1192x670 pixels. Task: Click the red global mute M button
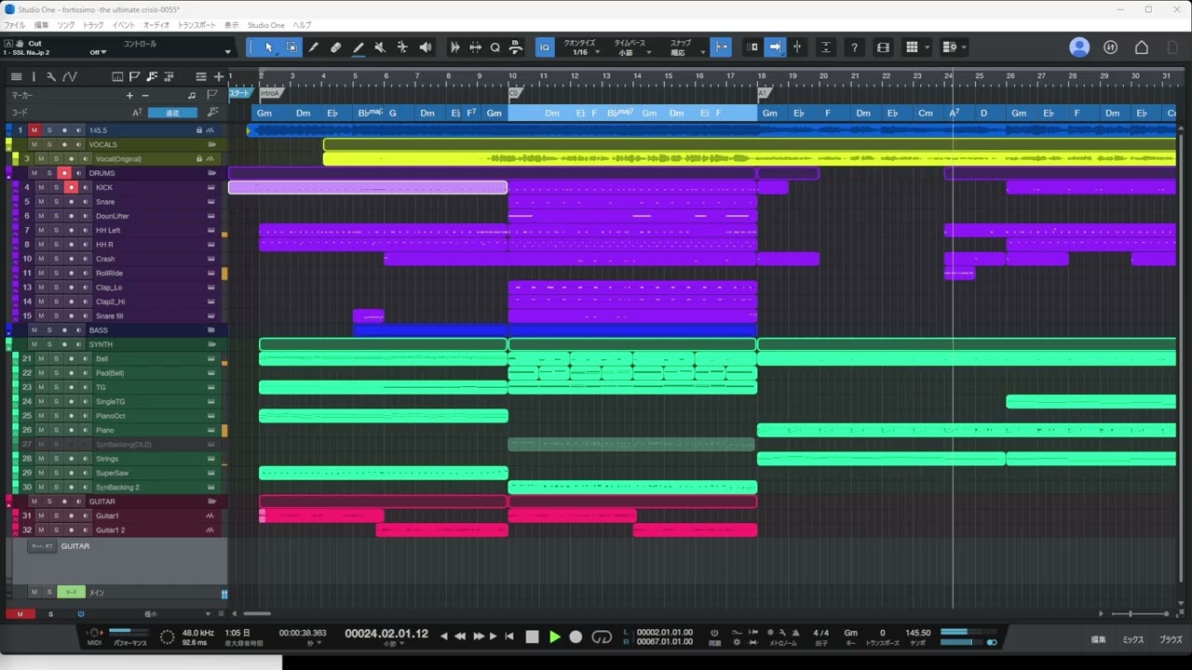[x=20, y=614]
